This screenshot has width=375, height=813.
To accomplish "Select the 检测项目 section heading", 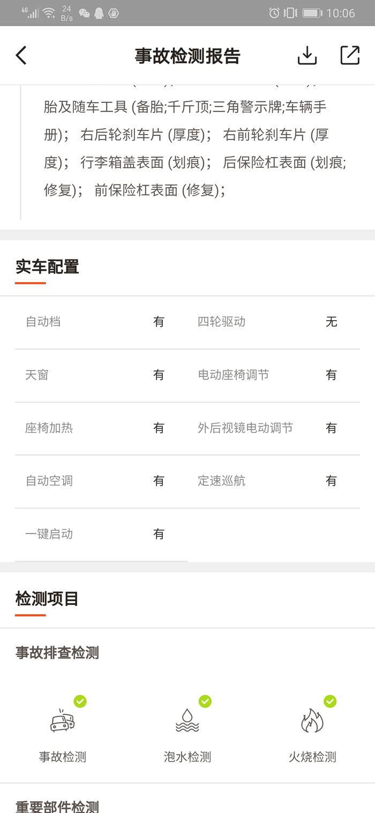I will [x=47, y=598].
